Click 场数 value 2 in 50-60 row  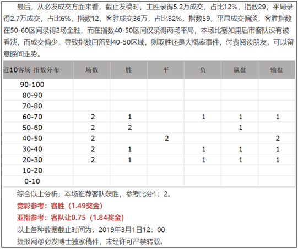click(93, 128)
